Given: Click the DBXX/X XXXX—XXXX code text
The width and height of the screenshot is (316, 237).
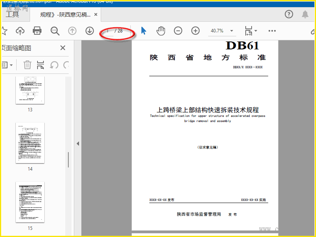Looking at the screenshot, I should point(248,67).
